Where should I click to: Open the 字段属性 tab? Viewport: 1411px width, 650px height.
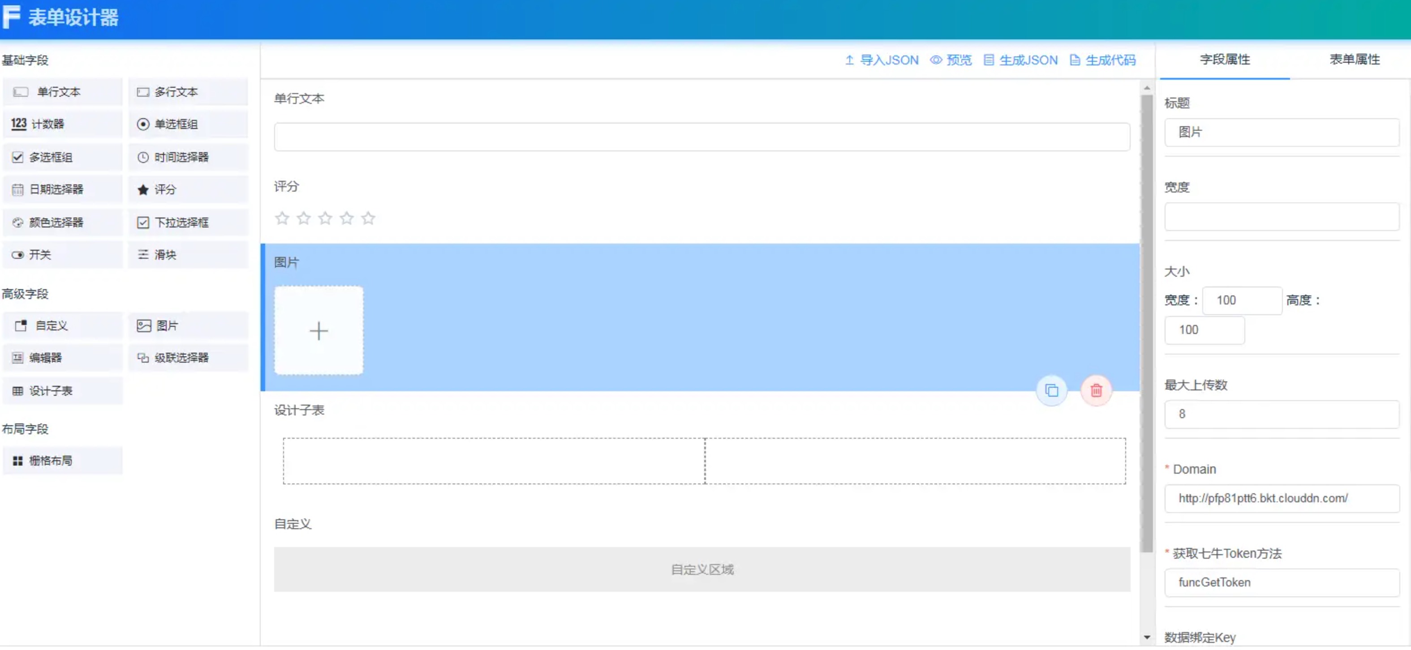tap(1224, 59)
